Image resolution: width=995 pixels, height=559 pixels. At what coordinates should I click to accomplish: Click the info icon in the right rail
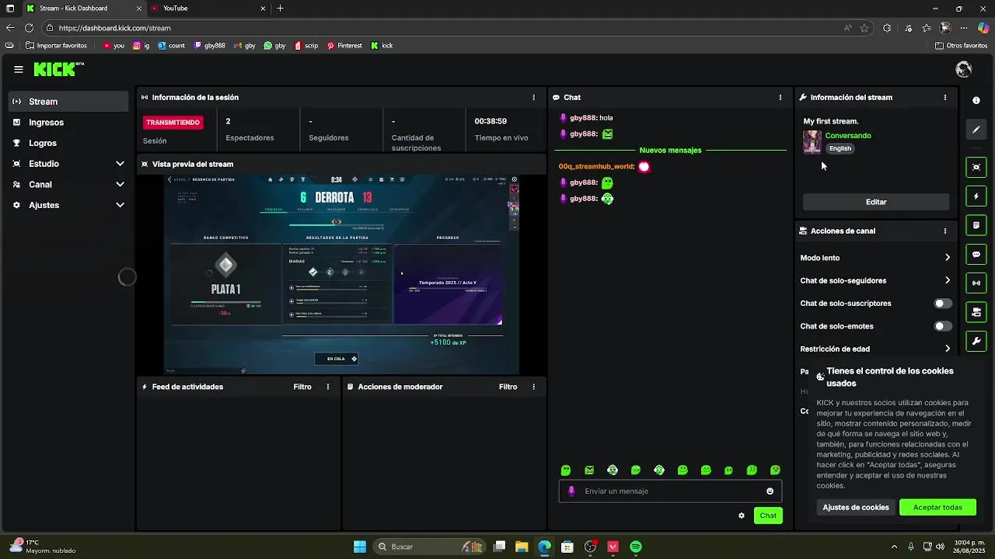[x=976, y=101]
